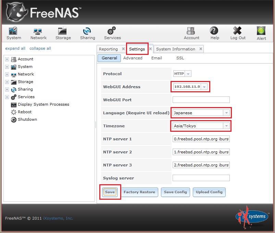Click the Services gears icon in tree
Image resolution: width=275 pixels, height=233 pixels.
13,97
